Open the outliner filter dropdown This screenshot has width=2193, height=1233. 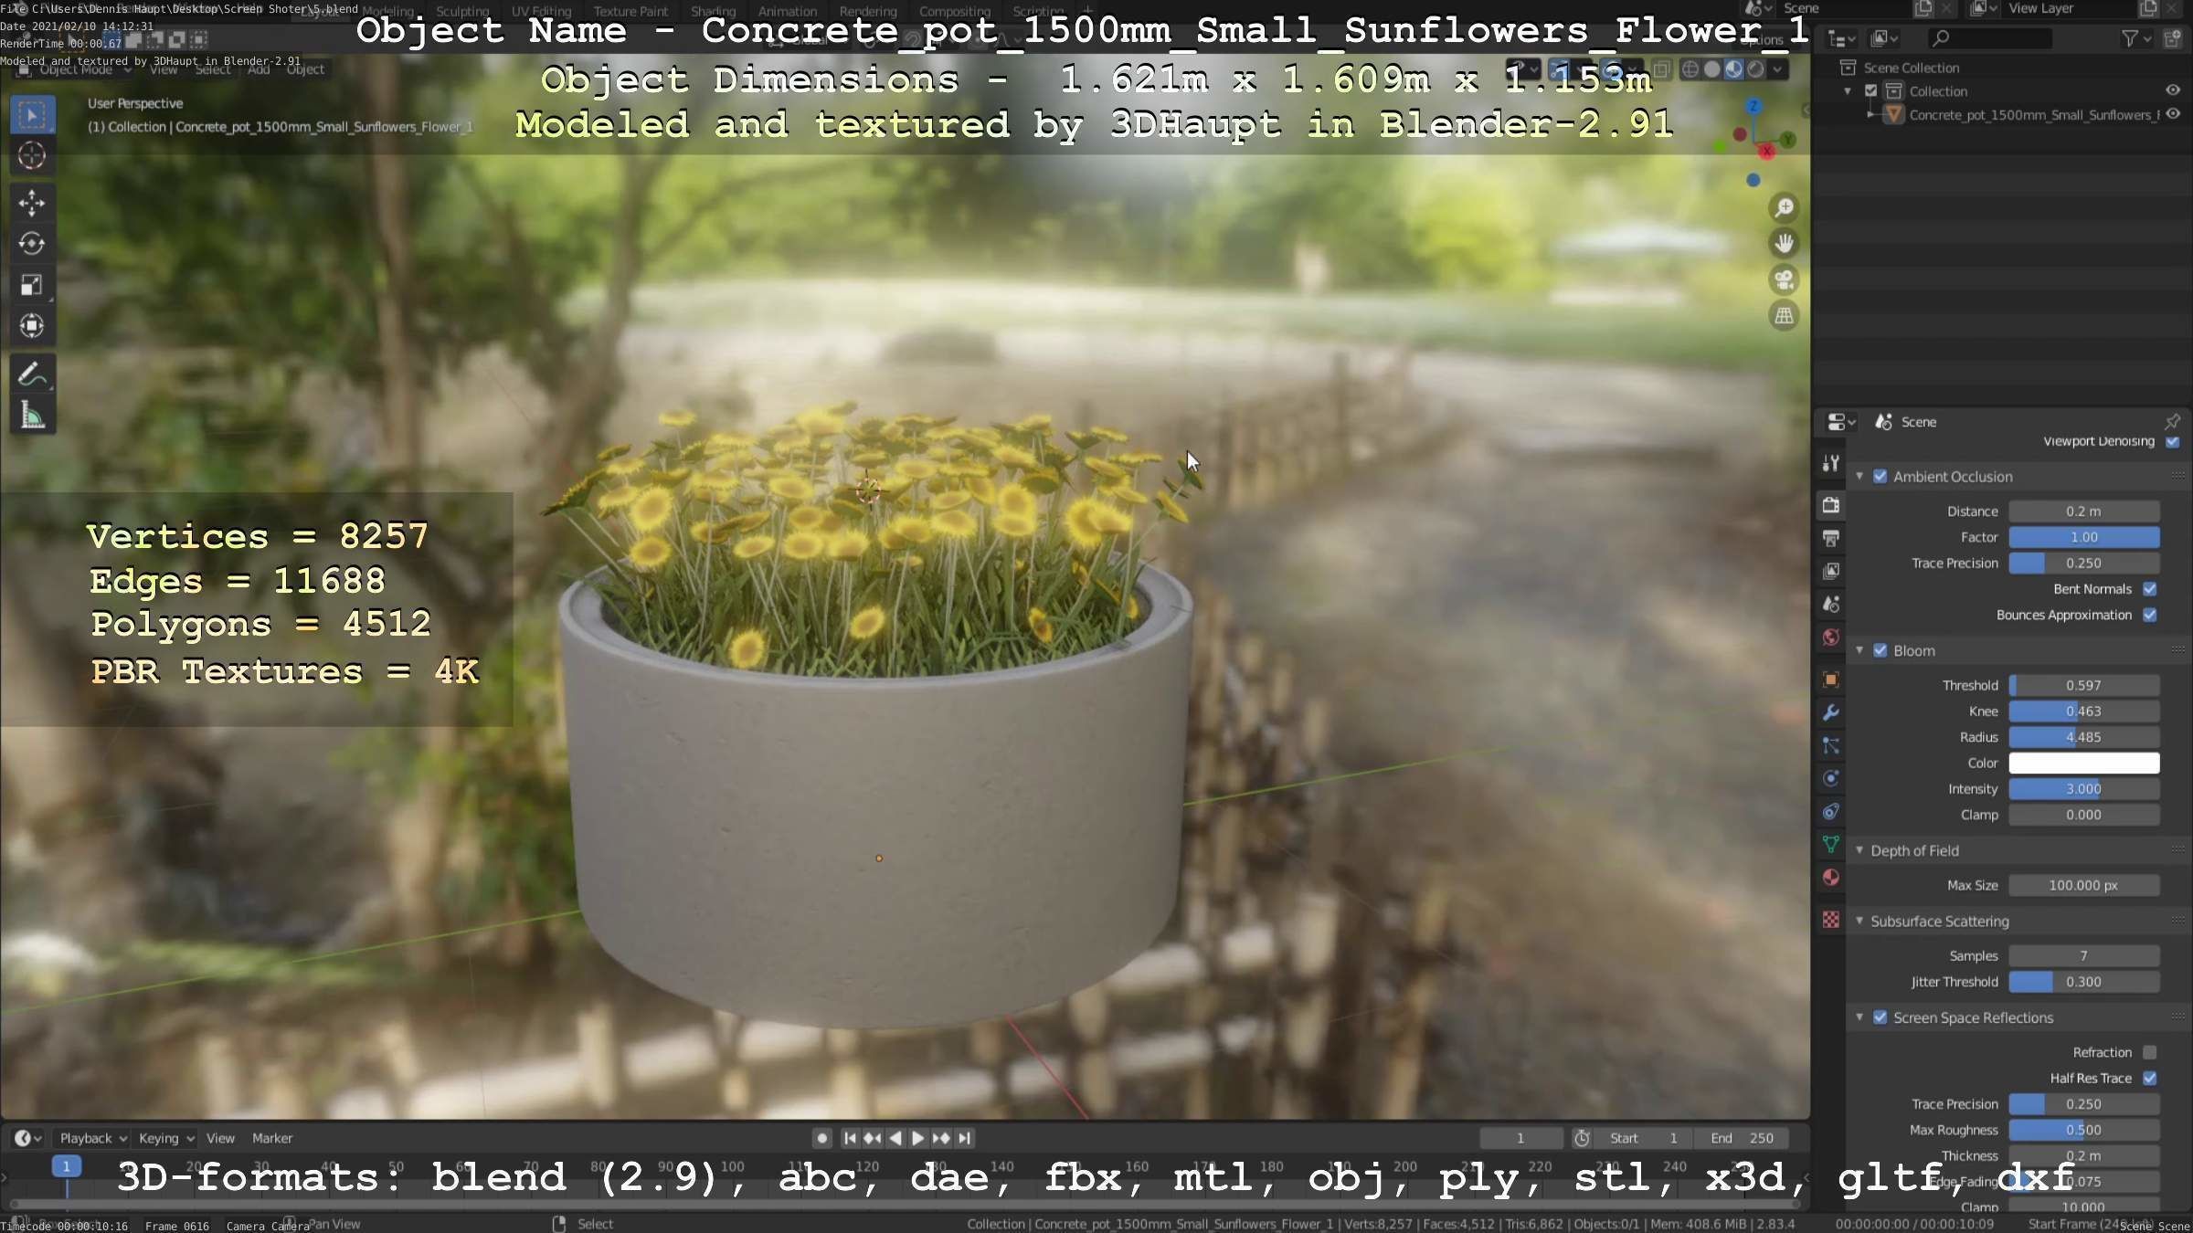click(x=2136, y=38)
